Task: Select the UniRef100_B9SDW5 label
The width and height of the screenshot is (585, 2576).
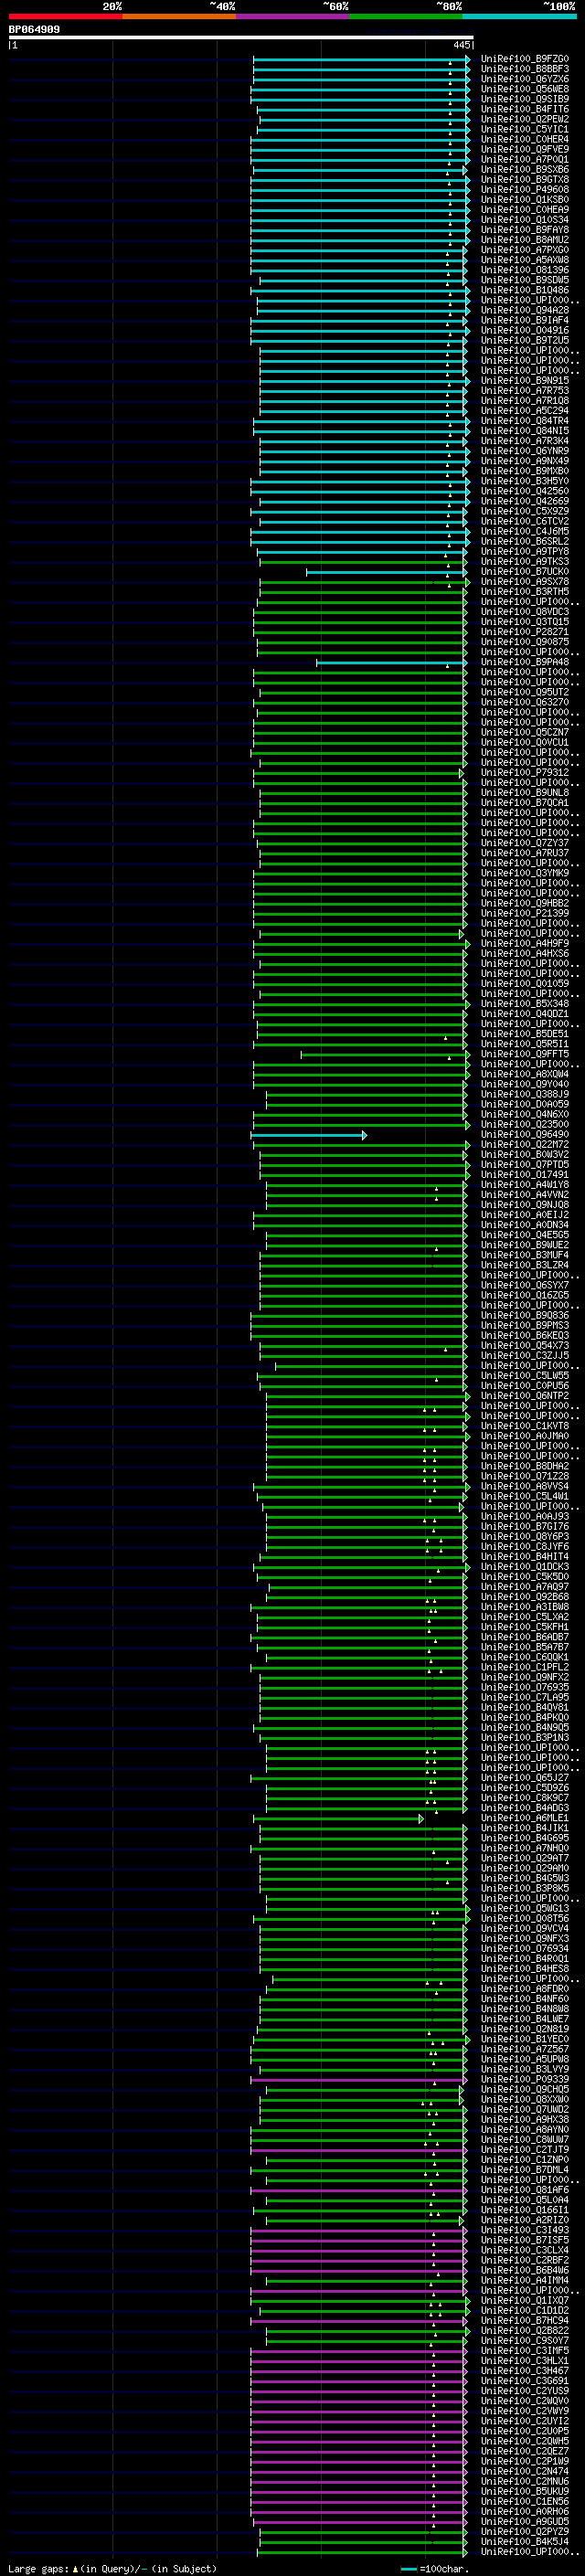Action: (525, 280)
